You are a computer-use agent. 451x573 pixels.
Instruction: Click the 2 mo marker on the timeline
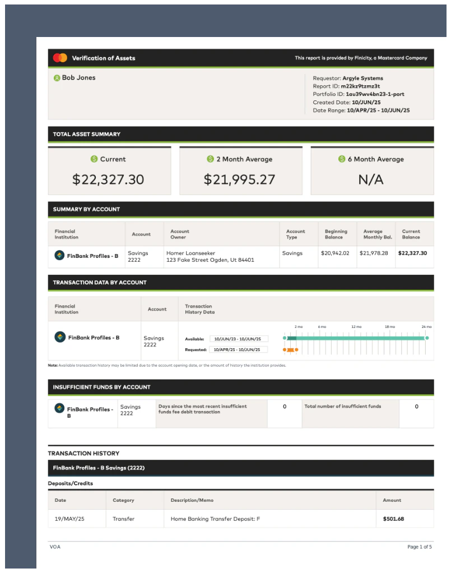[299, 326]
